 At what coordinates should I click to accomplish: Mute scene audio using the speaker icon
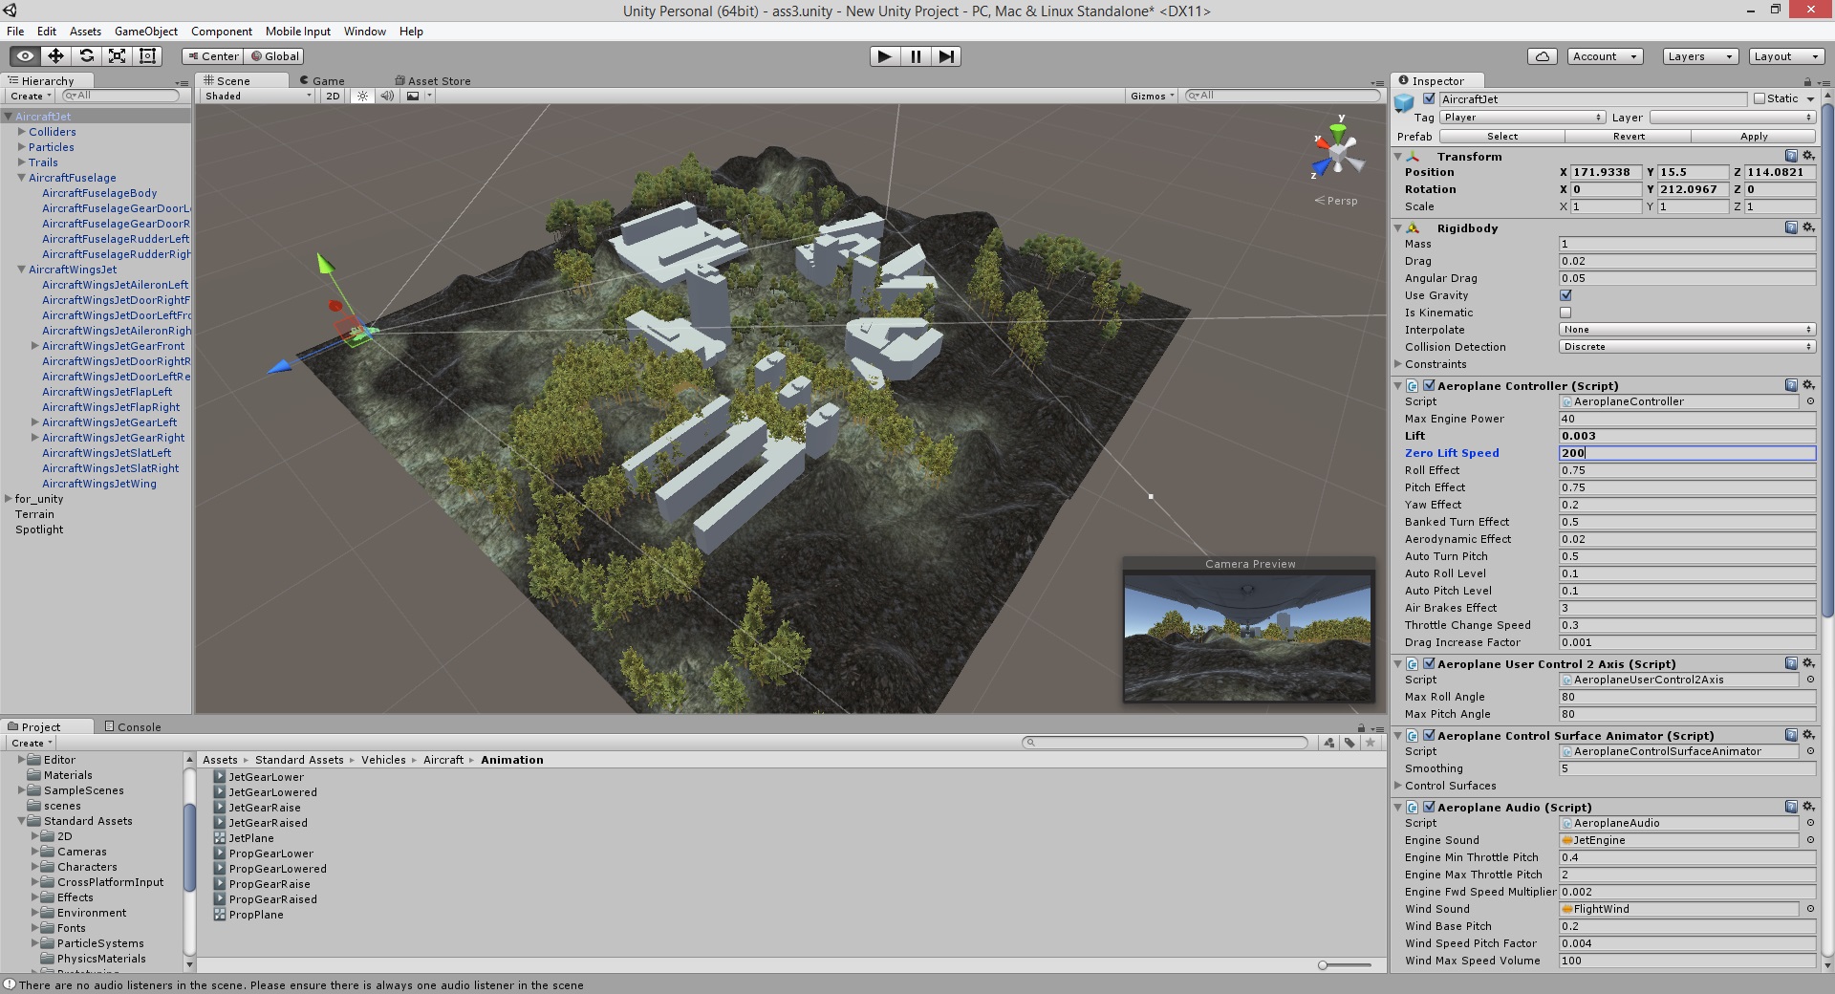[386, 96]
